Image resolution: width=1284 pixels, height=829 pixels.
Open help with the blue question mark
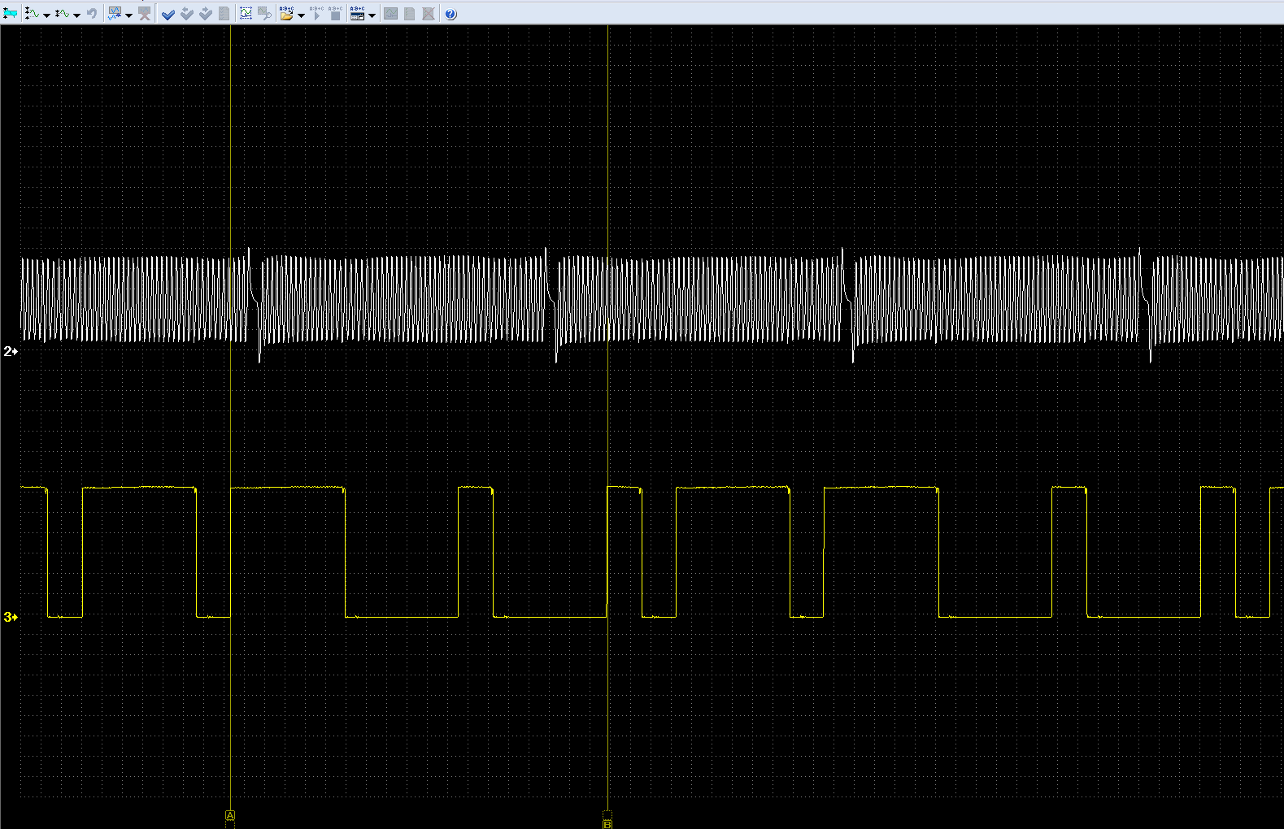point(450,14)
